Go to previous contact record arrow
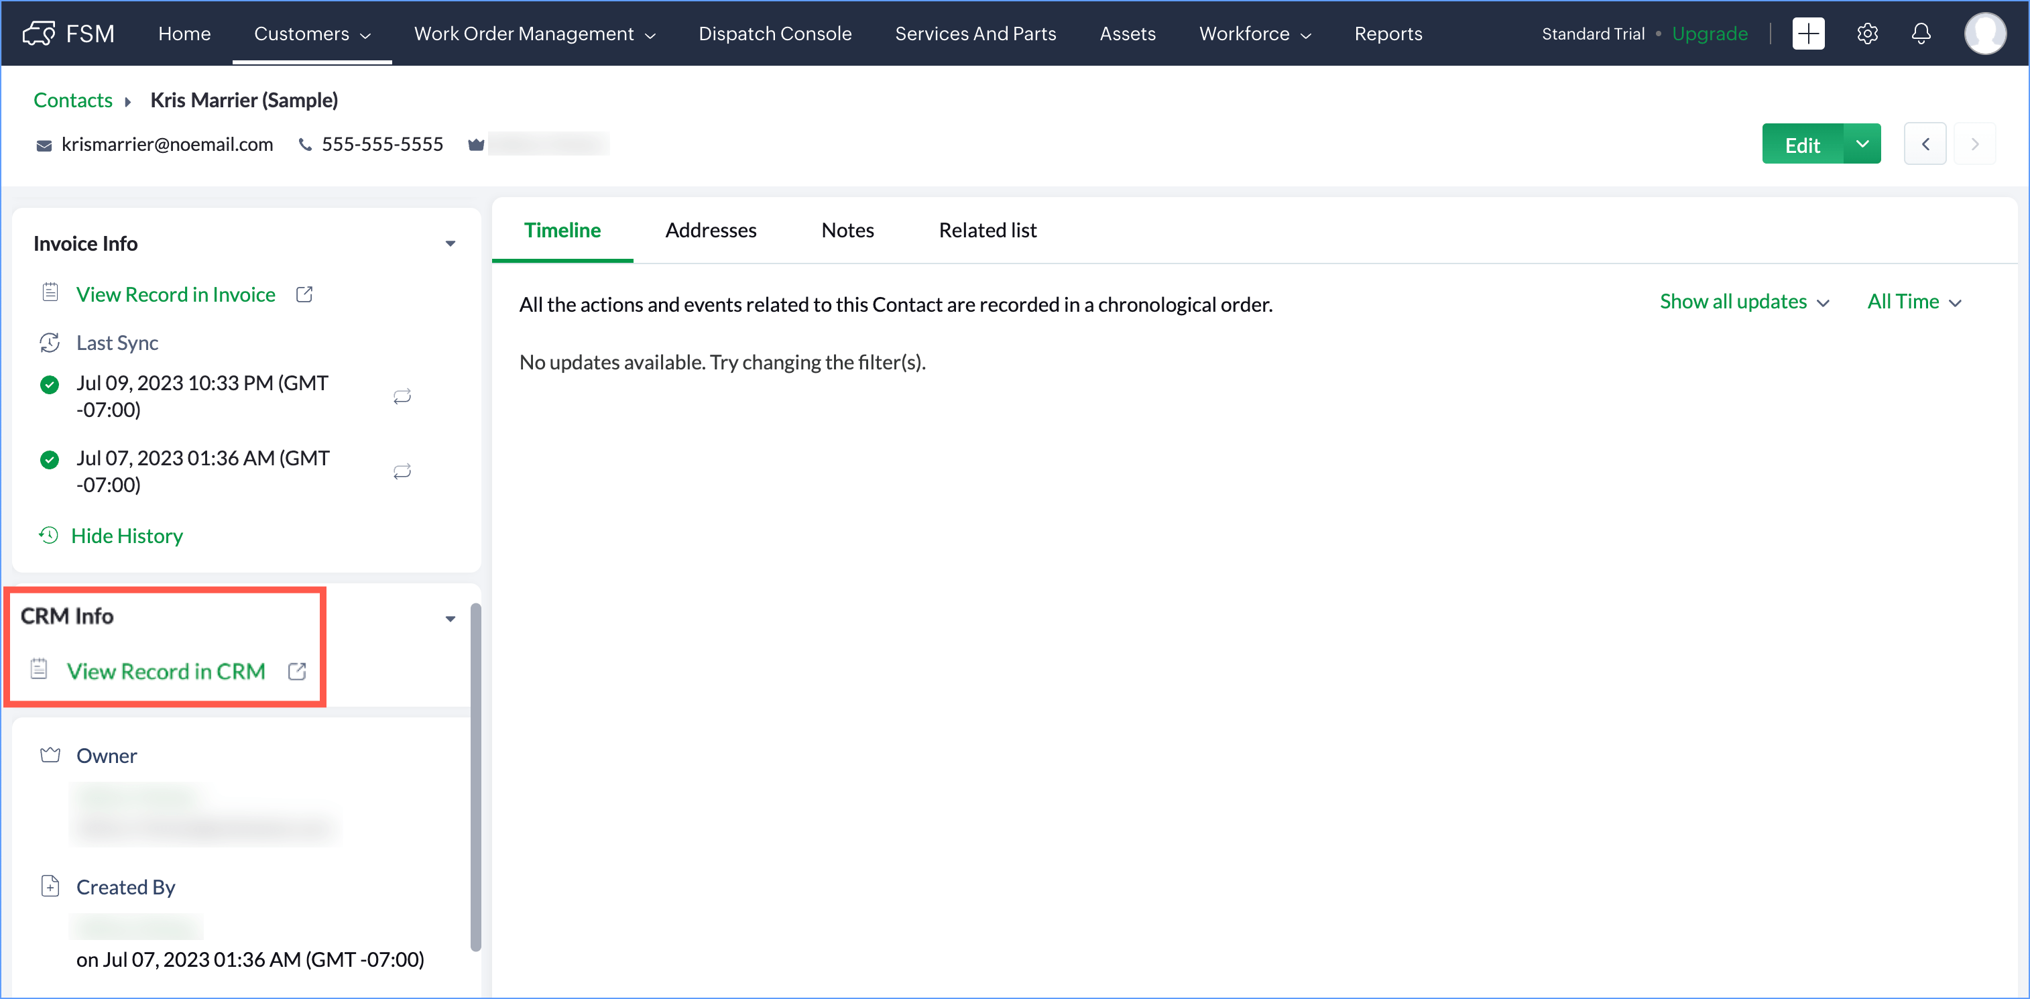This screenshot has height=999, width=2030. 1924,144
